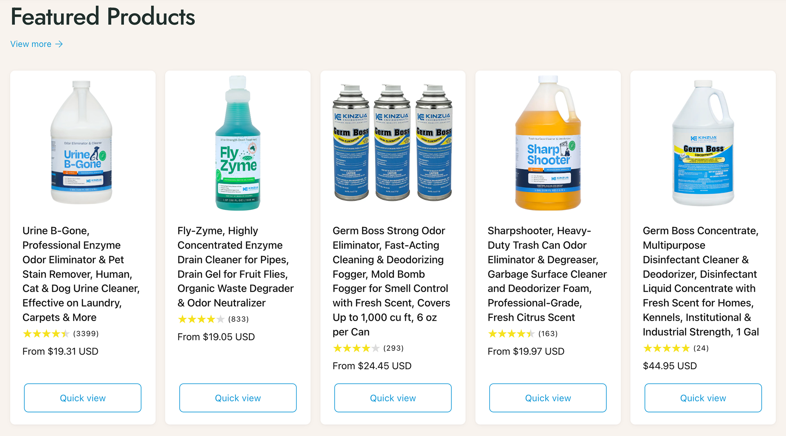Open the View more link
Image resolution: width=786 pixels, height=436 pixels.
pos(31,44)
